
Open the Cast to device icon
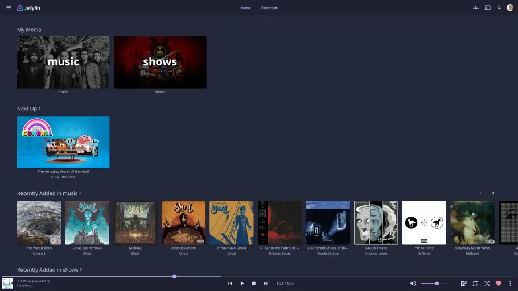click(x=488, y=7)
